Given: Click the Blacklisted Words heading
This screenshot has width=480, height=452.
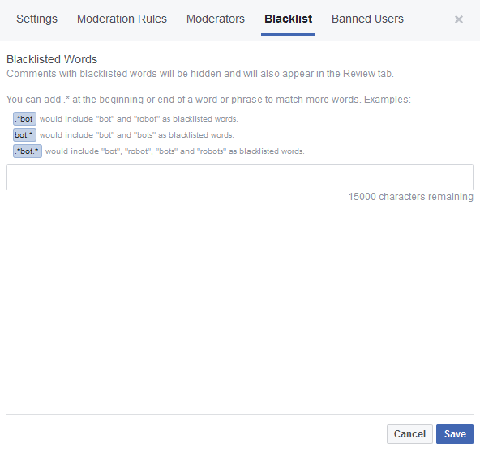Looking at the screenshot, I should (52, 59).
